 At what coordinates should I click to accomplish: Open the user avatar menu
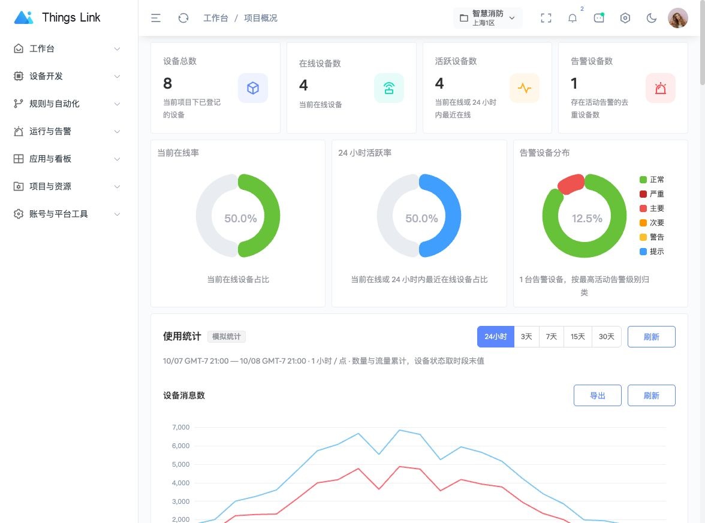[x=678, y=18]
